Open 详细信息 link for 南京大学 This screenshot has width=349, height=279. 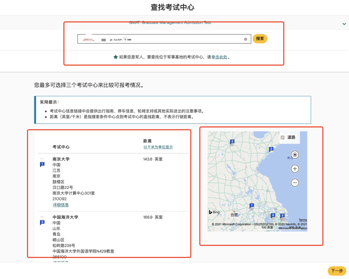coord(61,205)
